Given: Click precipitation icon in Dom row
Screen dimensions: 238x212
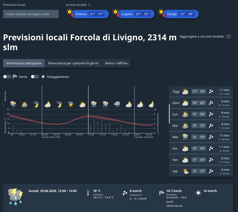Looking at the screenshot, I should coord(211,103).
